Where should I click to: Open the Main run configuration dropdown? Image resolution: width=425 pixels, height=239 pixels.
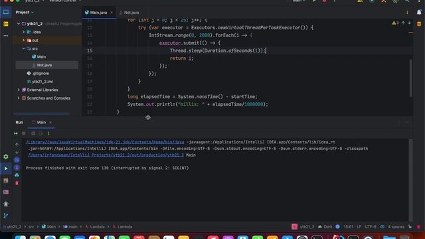click(x=299, y=1)
